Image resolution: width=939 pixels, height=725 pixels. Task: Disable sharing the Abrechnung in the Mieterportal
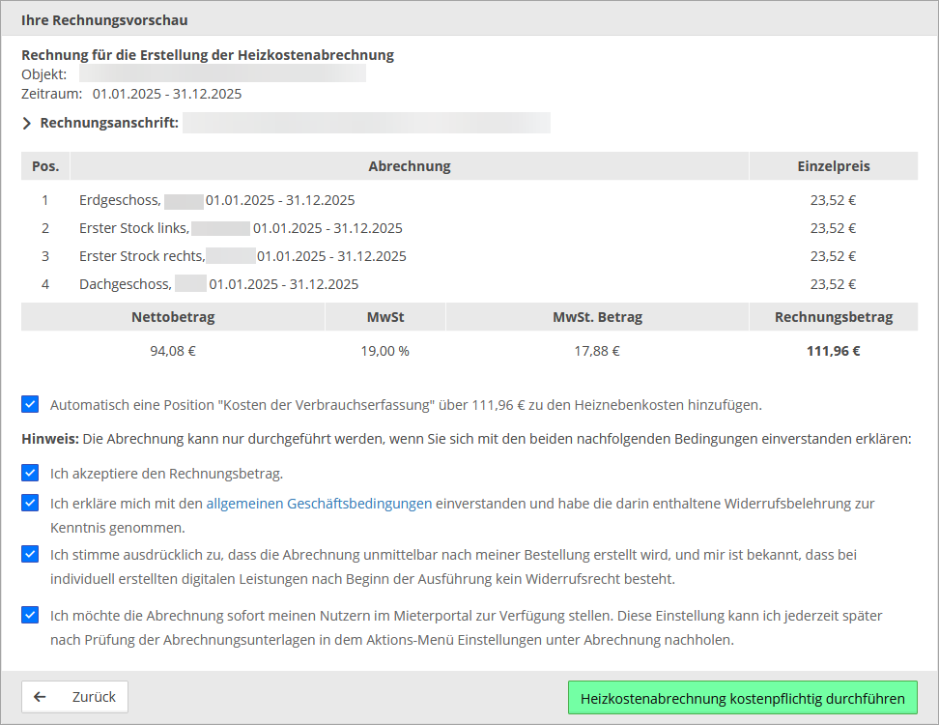[30, 615]
